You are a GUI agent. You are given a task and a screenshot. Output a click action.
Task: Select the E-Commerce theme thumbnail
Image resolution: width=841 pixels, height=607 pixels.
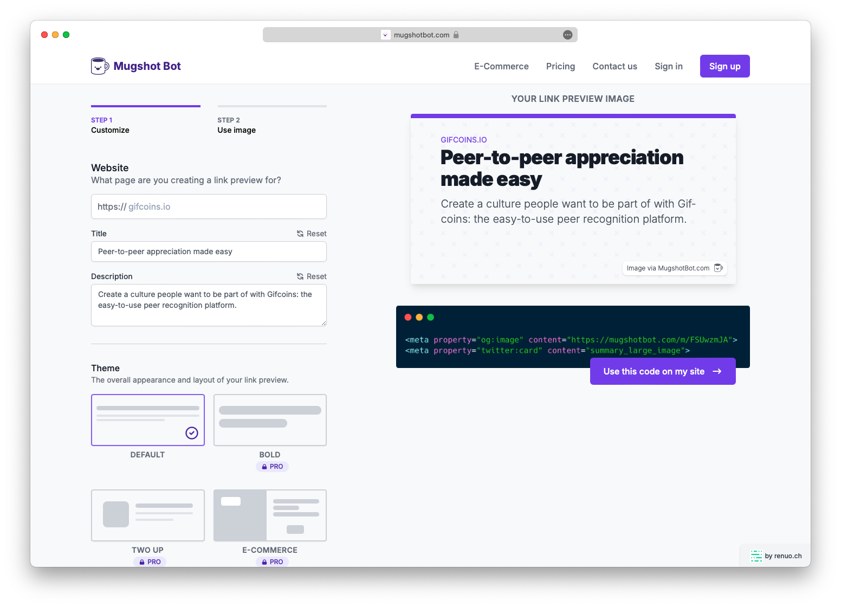click(x=270, y=515)
